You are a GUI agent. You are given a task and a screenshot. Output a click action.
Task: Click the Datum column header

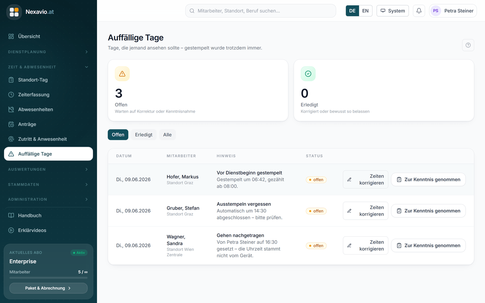pyautogui.click(x=124, y=156)
